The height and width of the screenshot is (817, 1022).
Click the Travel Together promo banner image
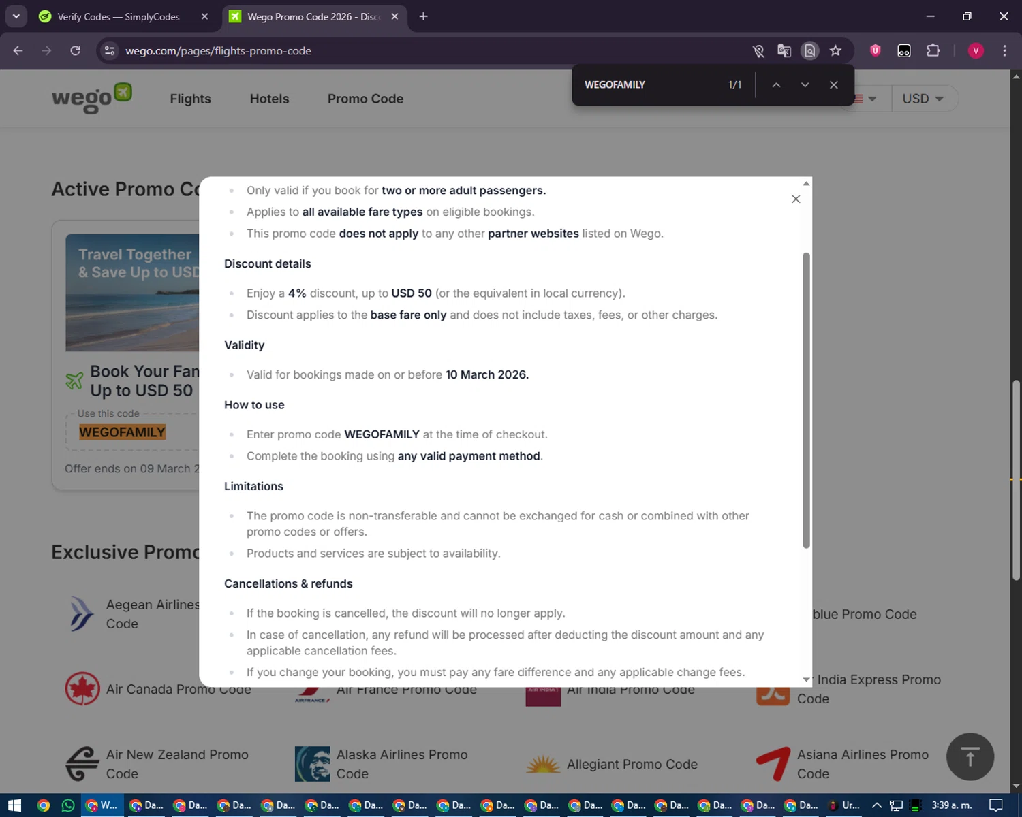[x=133, y=293]
